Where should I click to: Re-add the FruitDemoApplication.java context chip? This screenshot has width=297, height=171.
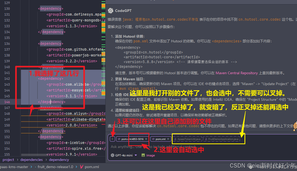[x=222, y=139]
